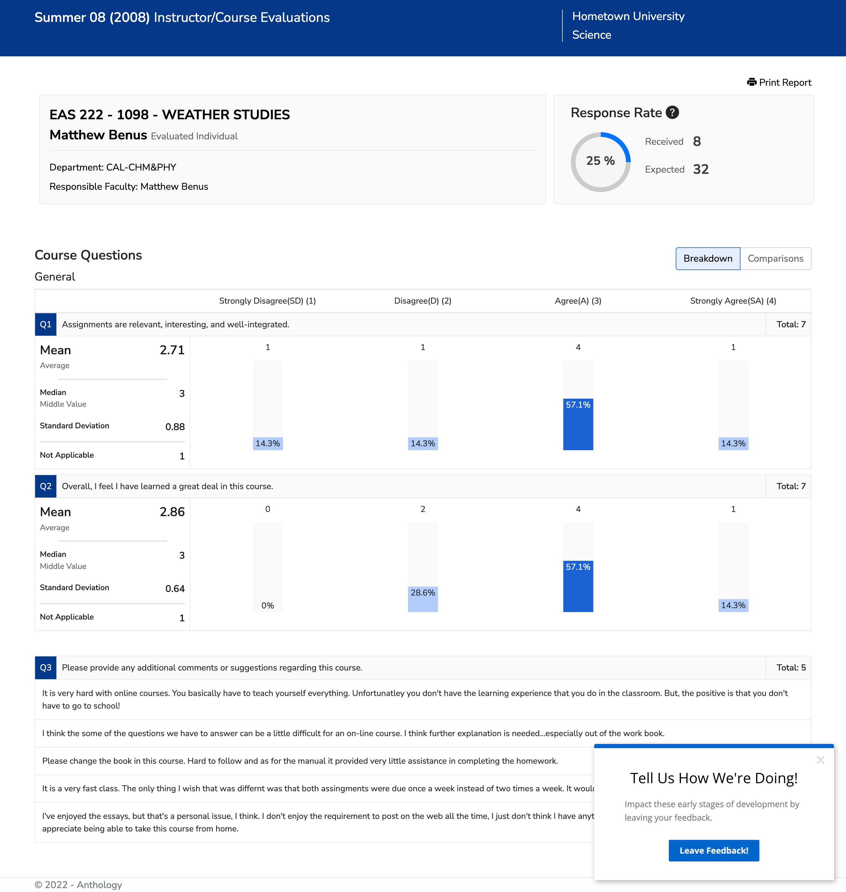Screen dimensions: 846x892
Task: Click Q1 Strongly Agree 14.3% bar
Action: 733,443
